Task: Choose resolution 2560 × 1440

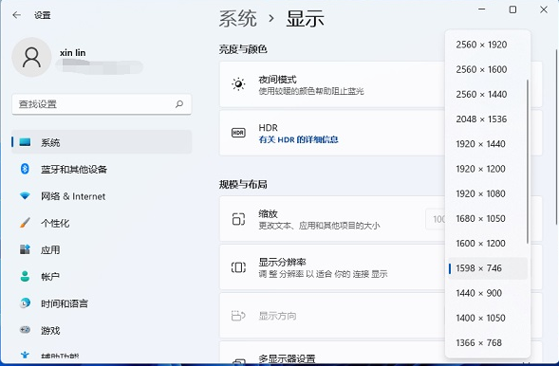Action: 488,95
